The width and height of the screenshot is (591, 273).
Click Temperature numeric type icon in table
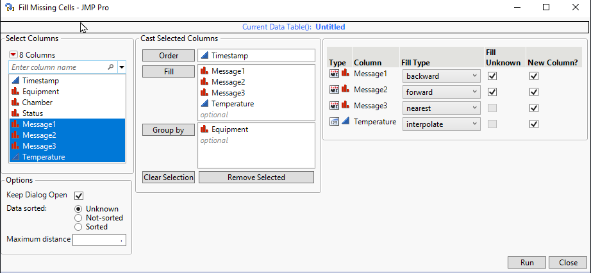click(x=334, y=122)
